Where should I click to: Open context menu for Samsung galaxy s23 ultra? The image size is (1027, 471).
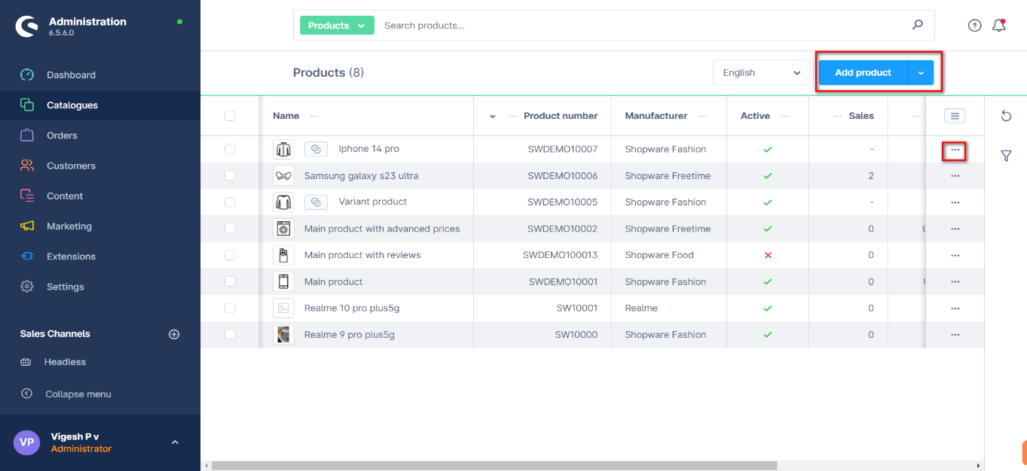click(955, 176)
